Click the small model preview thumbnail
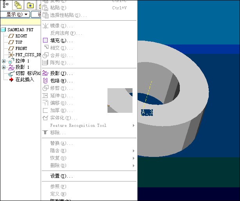The image size is (240, 201). coord(120,100)
